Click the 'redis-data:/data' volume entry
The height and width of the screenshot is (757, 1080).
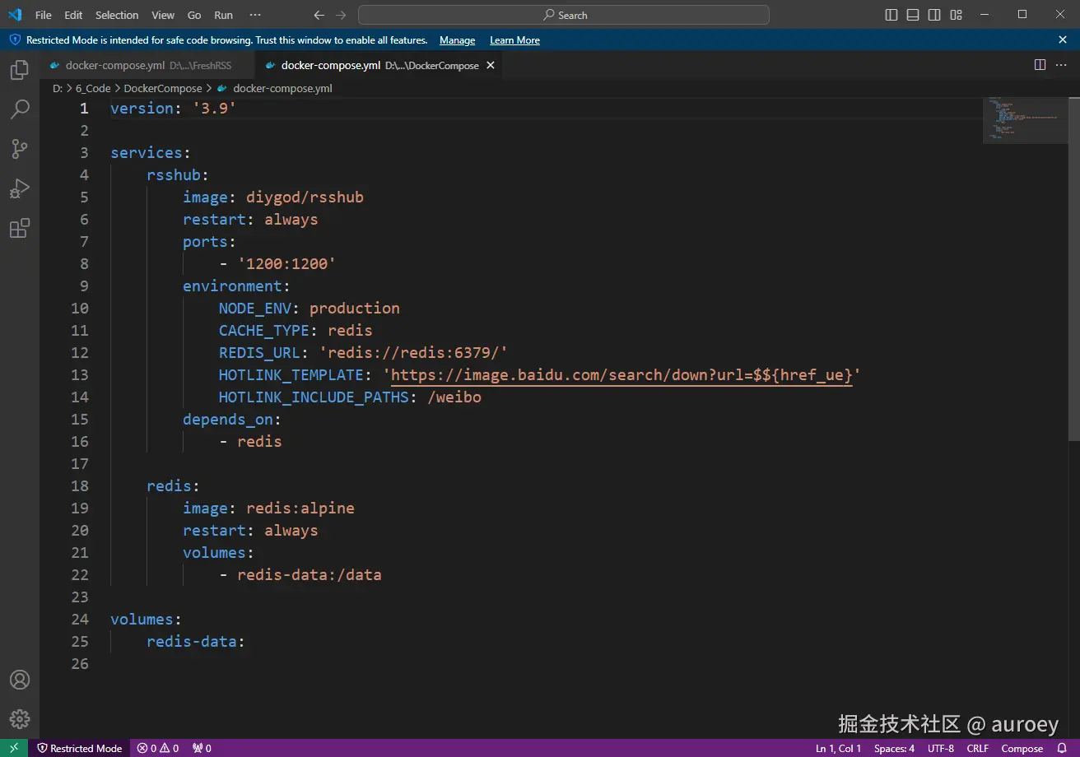tap(310, 575)
